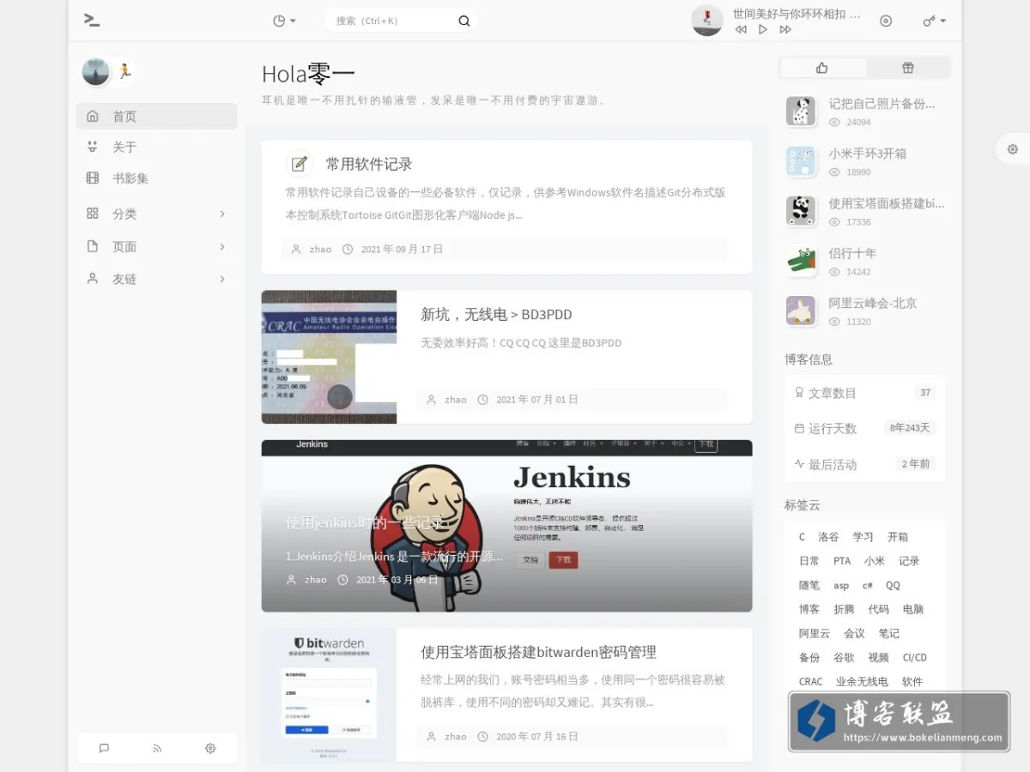
Task: Click the target circle icon in header
Action: point(886,21)
